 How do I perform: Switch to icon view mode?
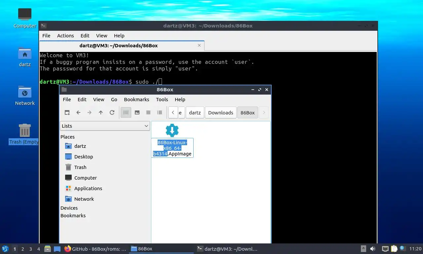126,112
